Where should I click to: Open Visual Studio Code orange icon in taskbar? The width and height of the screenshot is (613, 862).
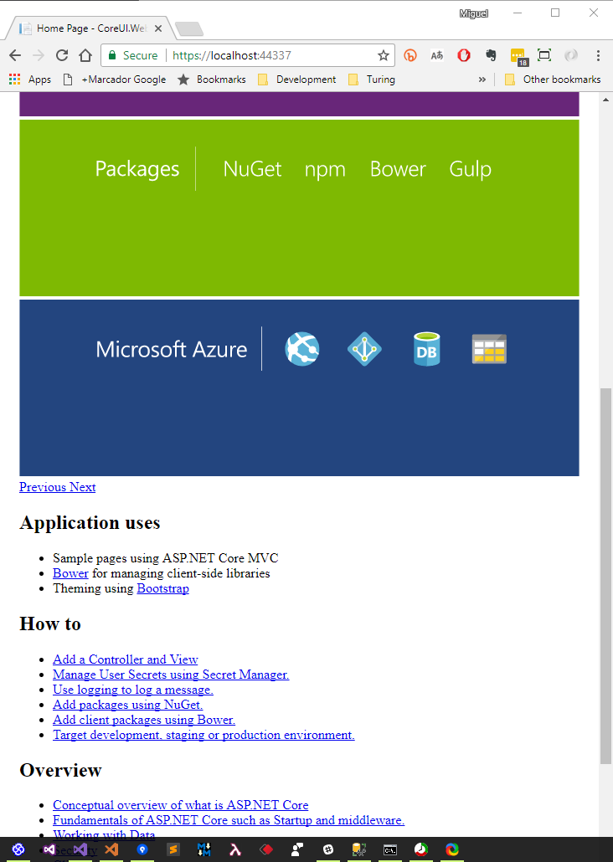click(111, 849)
